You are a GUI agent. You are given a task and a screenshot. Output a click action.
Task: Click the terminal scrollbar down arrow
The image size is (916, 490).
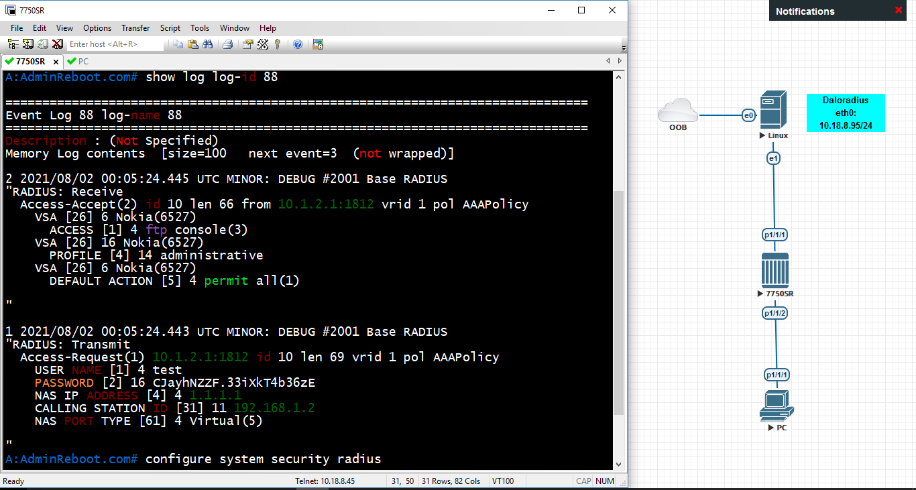[620, 465]
